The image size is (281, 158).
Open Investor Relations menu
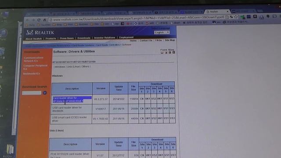(x=104, y=38)
